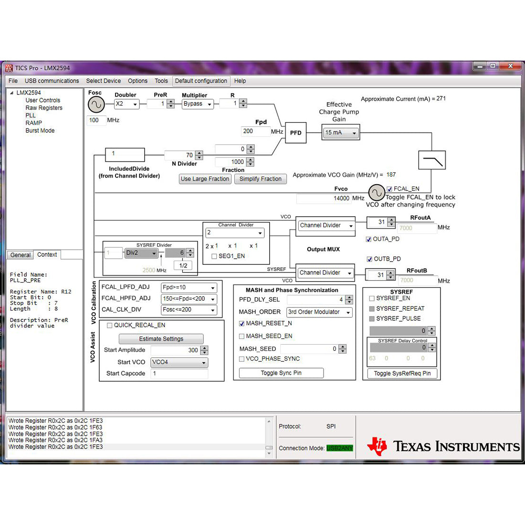Click the VCO oscillator symbol near Fvco

(376, 193)
